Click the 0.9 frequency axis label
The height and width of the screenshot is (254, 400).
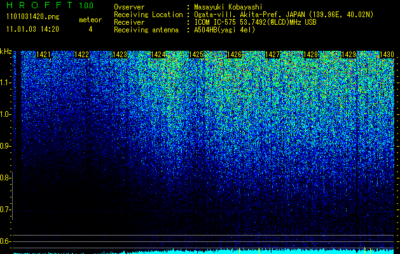tap(5, 146)
